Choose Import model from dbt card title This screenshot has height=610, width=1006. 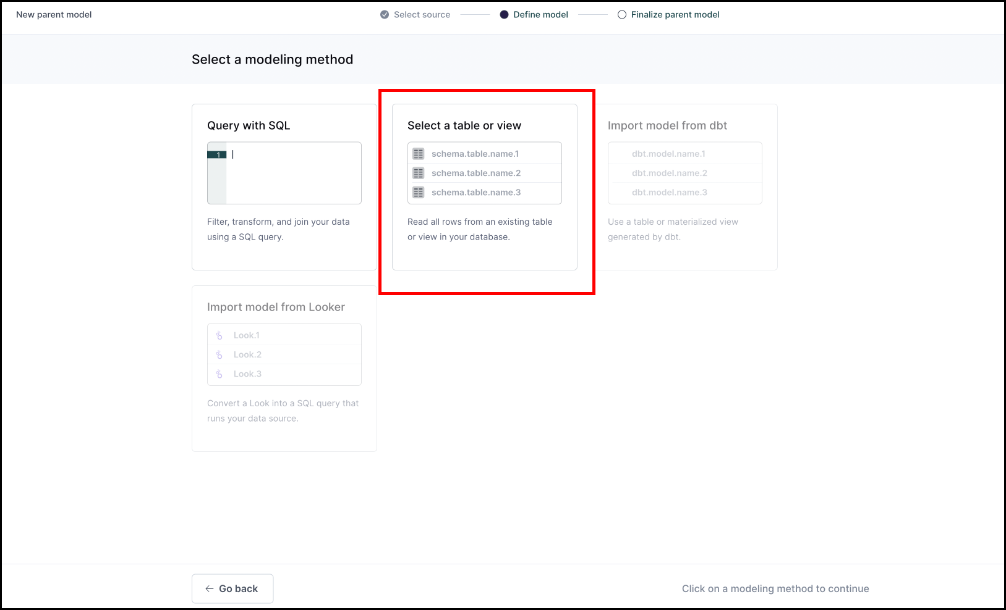667,125
